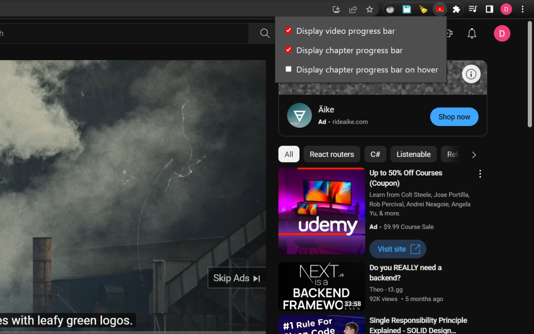The image size is (534, 334).
Task: Bookmark this tab with the star icon
Action: pos(370,9)
